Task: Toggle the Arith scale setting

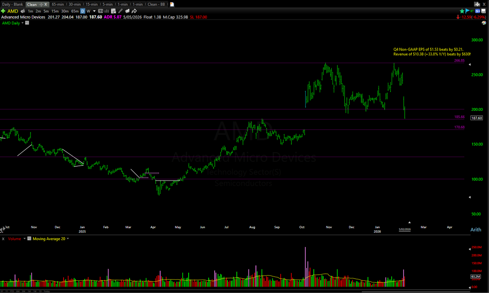Action: tap(475, 230)
